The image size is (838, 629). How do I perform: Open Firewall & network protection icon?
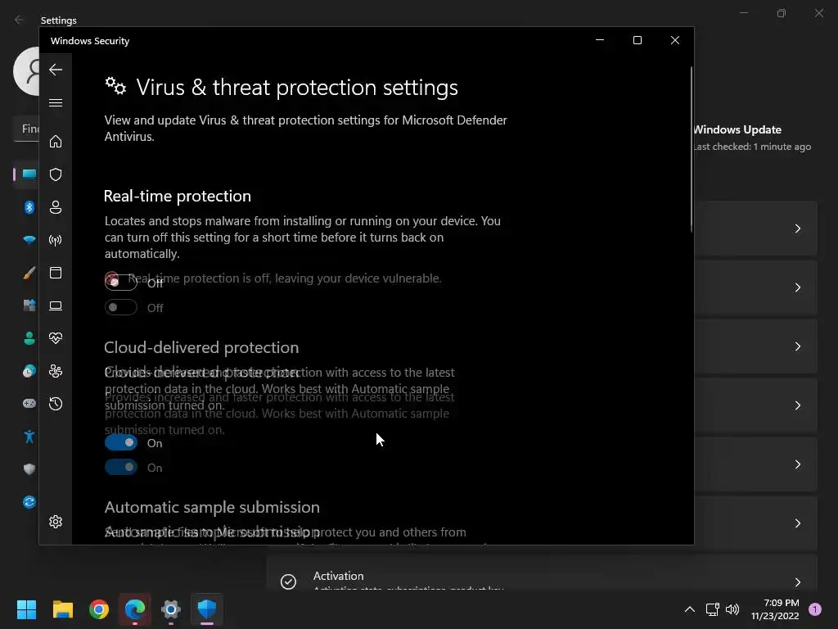tap(56, 240)
